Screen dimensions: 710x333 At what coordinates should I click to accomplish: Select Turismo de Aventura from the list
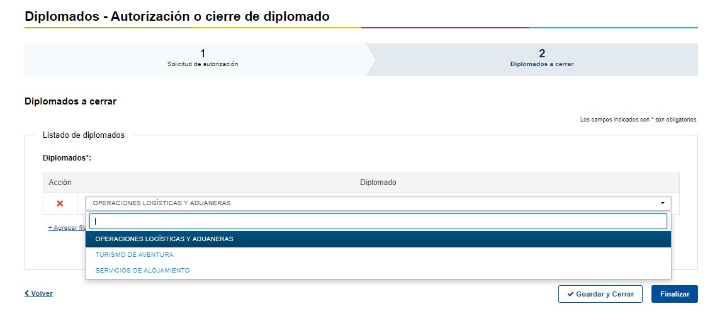(135, 255)
